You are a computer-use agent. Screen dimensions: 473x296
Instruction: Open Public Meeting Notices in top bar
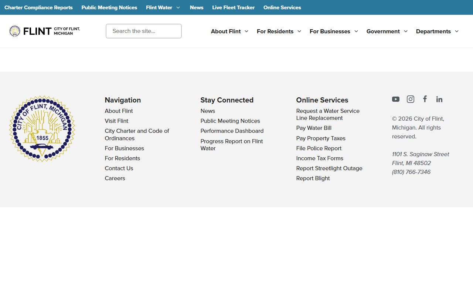(109, 7)
